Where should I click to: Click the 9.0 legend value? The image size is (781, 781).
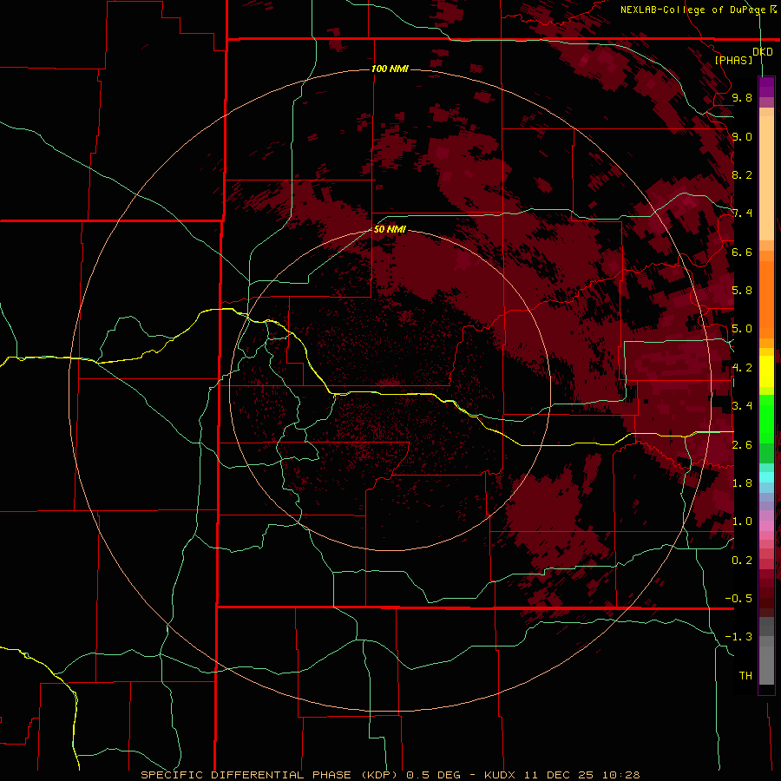click(742, 136)
